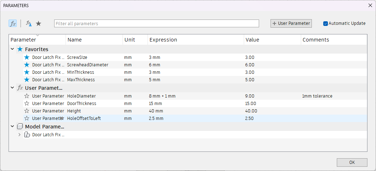Viewport: 376px width, 171px height.
Task: Click the sort arrow above Parameter column
Action: (x=37, y=35)
